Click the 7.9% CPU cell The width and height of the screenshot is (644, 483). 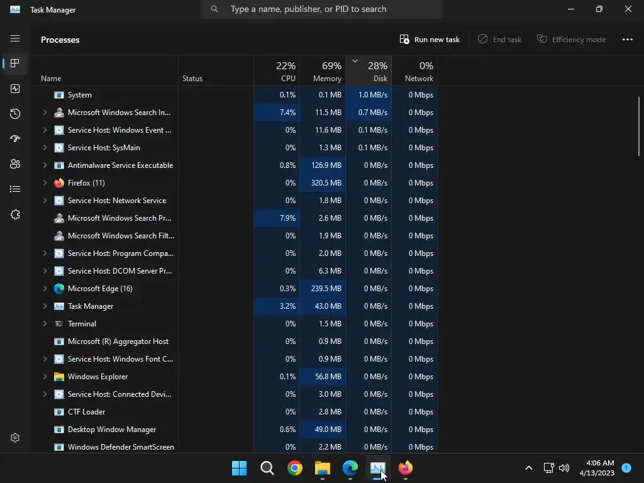[x=277, y=218]
